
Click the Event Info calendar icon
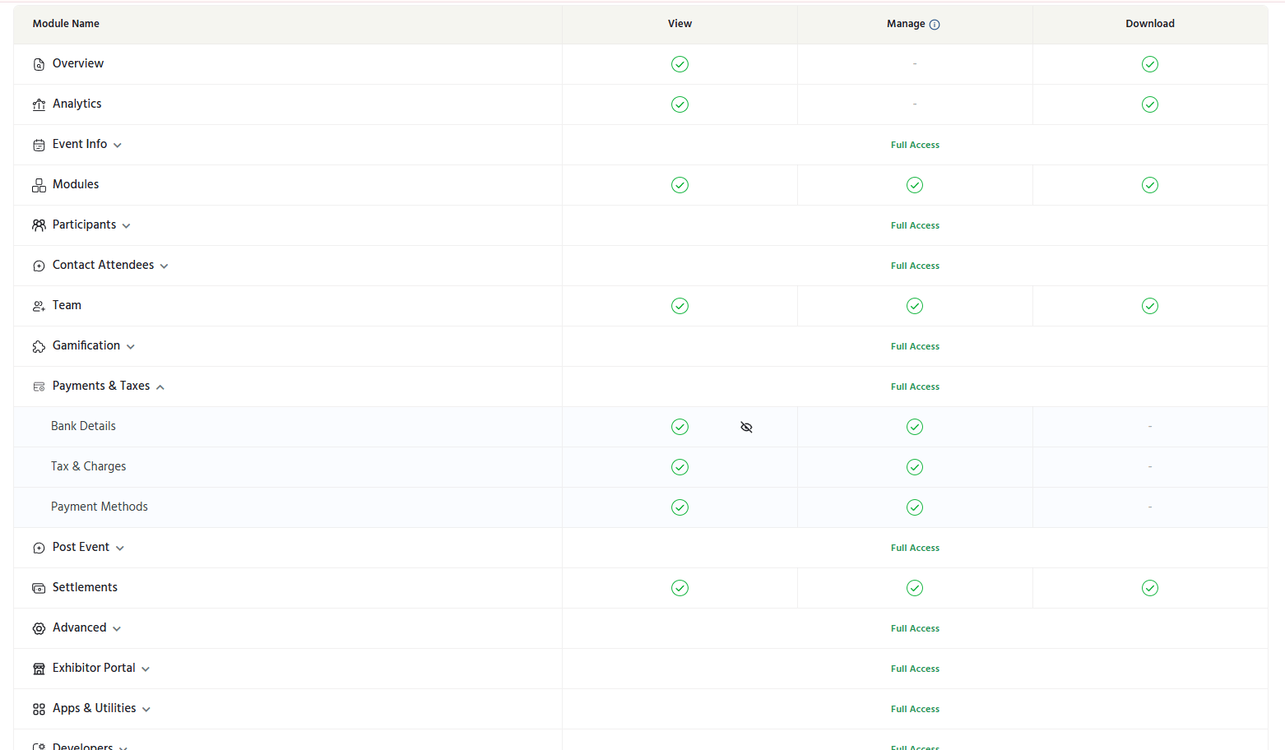(x=39, y=145)
